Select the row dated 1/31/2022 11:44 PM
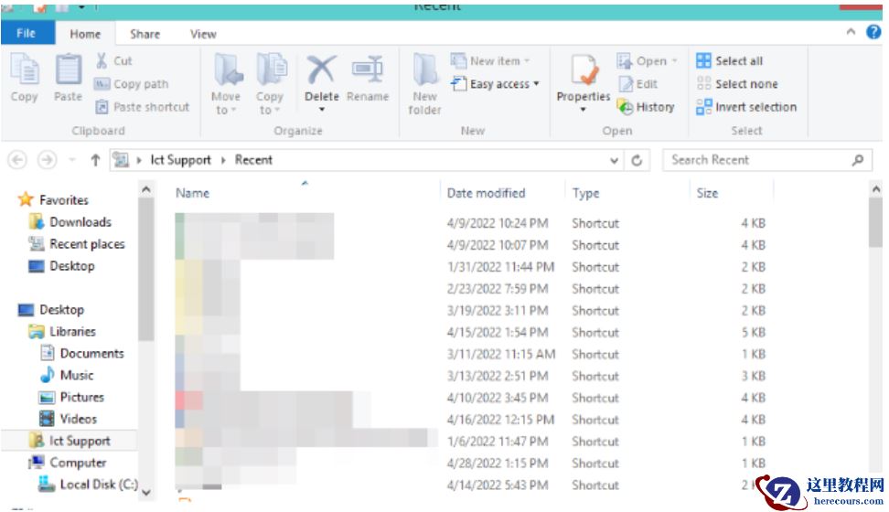The width and height of the screenshot is (889, 512). coord(471,266)
